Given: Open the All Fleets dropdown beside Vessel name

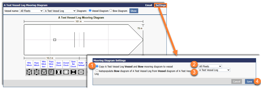Looking at the screenshot, I should tap(31, 11).
